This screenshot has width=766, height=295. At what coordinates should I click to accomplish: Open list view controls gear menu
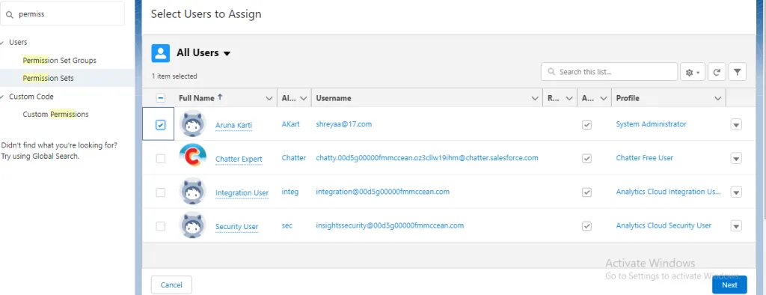coord(693,72)
